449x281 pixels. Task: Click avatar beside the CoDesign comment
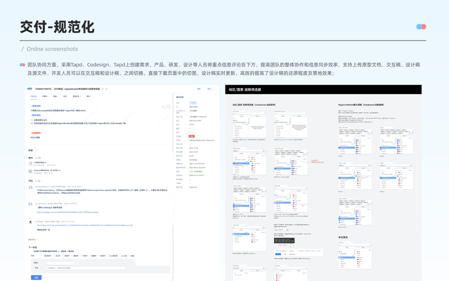tap(30, 204)
